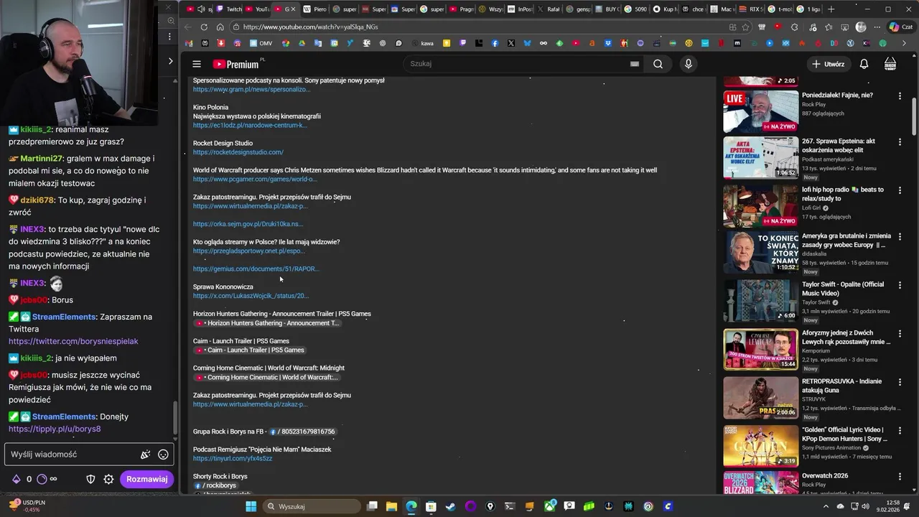
Task: Show more bookmarks bar chevron
Action: (904, 44)
